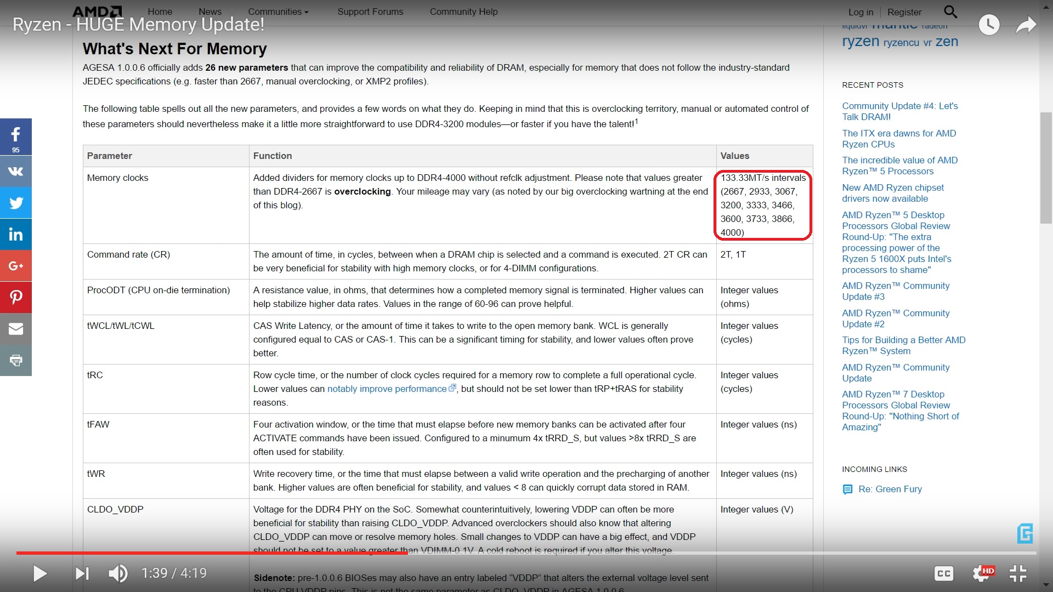
Task: Print the page with printer icon
Action: [16, 360]
